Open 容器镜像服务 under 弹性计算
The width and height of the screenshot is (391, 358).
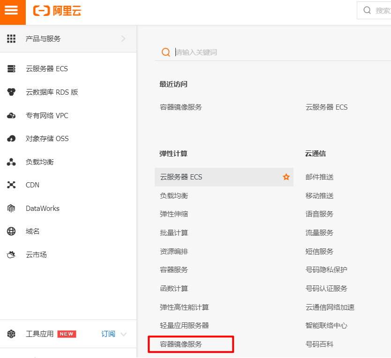[181, 344]
